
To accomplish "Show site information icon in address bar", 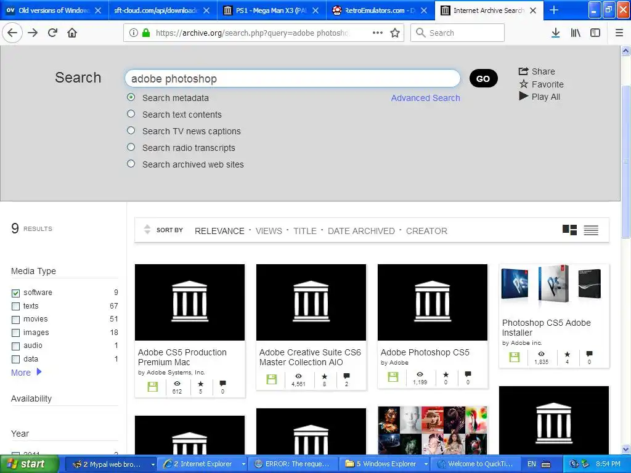I will click(x=134, y=33).
